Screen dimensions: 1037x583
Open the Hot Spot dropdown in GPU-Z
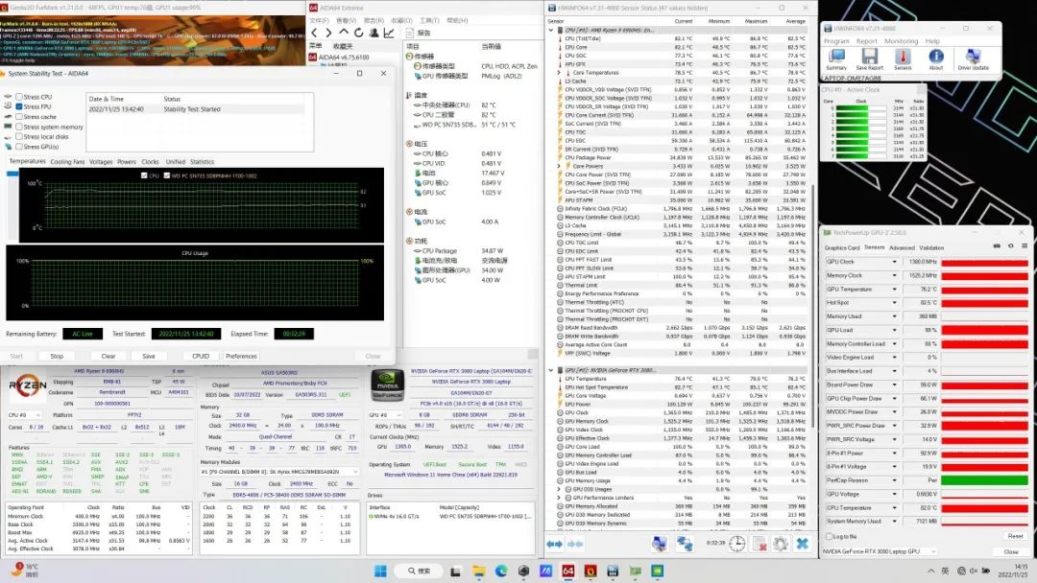(895, 303)
